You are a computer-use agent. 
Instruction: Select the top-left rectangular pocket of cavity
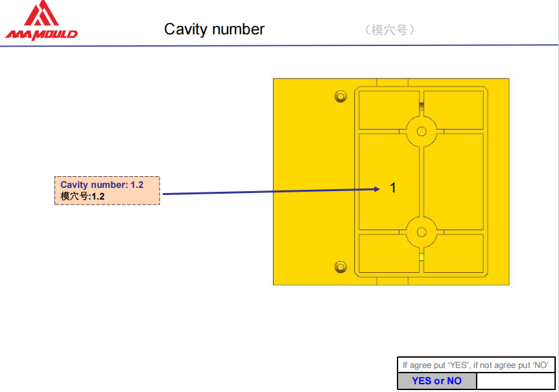[x=388, y=109]
